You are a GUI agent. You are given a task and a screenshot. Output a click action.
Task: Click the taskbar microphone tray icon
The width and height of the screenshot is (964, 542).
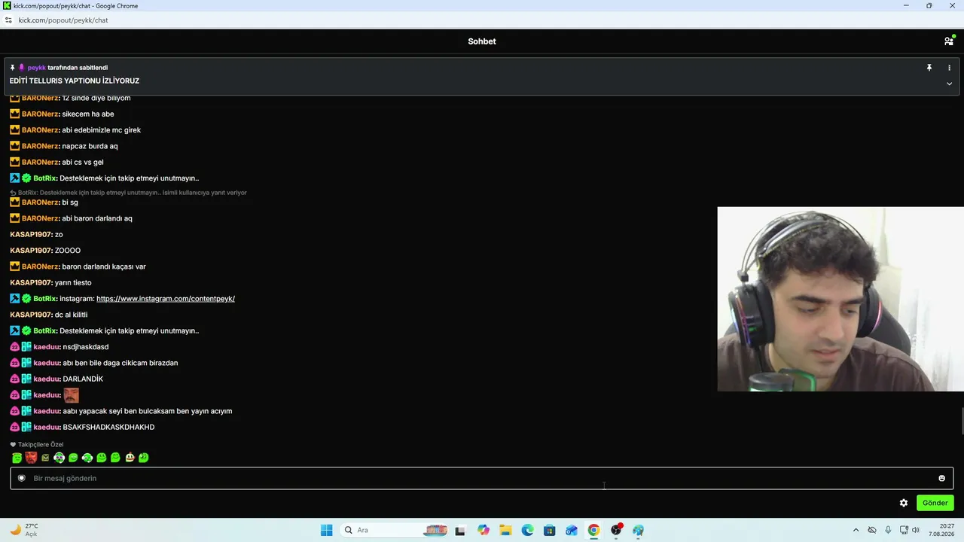(x=888, y=530)
